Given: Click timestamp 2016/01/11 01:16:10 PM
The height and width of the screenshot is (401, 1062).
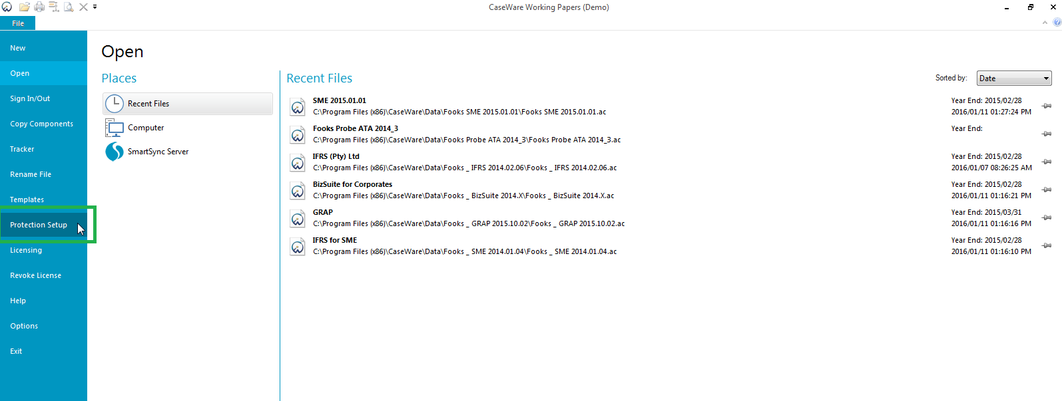Looking at the screenshot, I should [991, 252].
